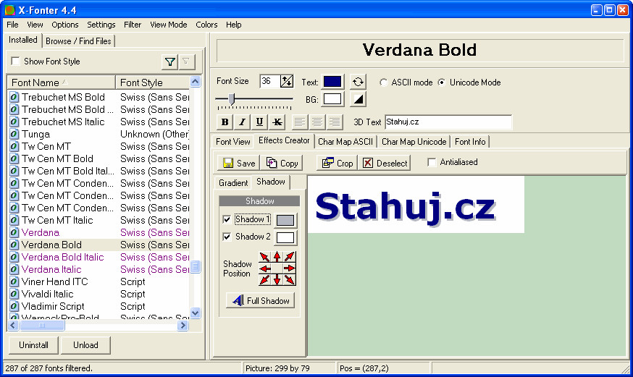Set shadow position to left arrow

(265, 268)
